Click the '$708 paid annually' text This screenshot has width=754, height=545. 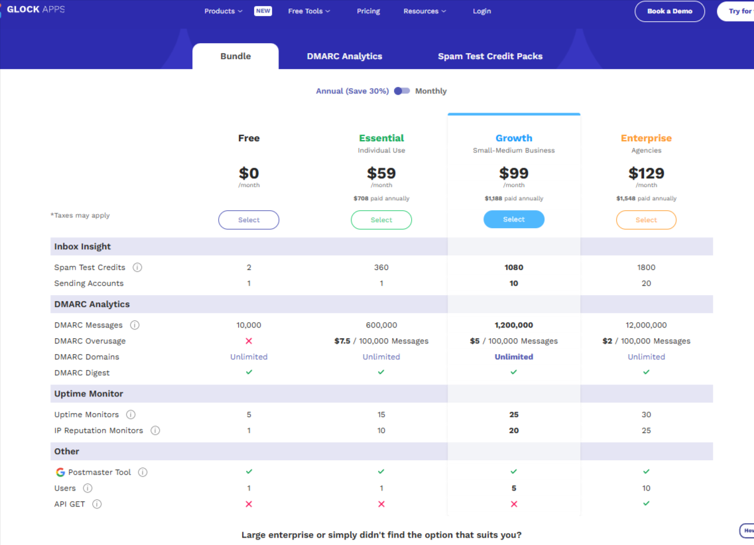pyautogui.click(x=381, y=198)
